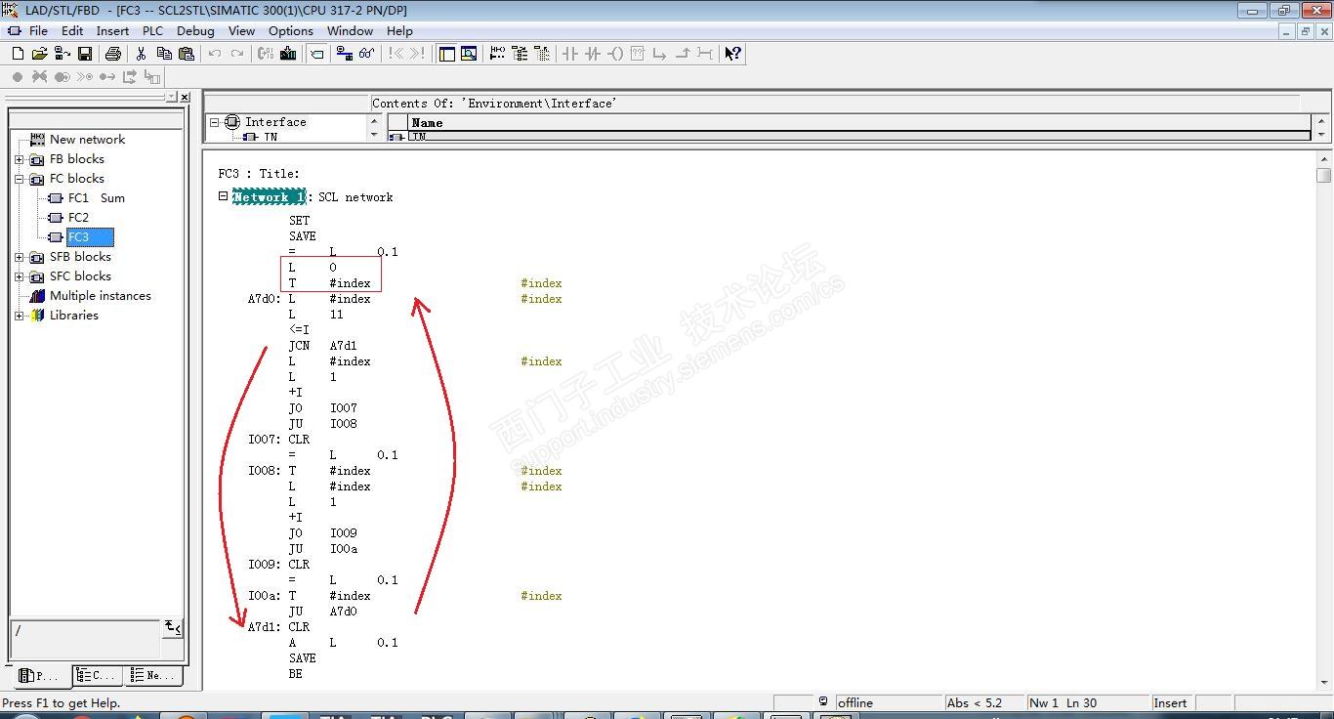
Task: Open the Edit menu
Action: point(72,30)
